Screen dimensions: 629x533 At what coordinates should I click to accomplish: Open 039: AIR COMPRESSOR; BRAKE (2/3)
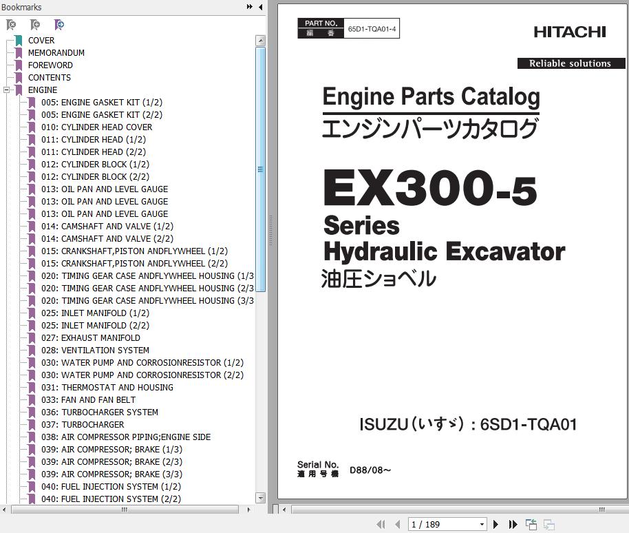pyautogui.click(x=111, y=462)
